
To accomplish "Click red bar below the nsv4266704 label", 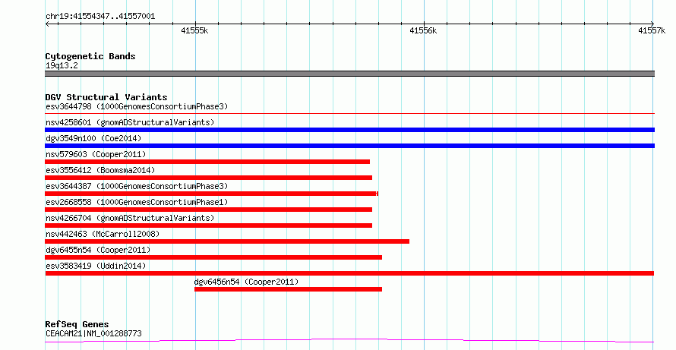I will [209, 225].
